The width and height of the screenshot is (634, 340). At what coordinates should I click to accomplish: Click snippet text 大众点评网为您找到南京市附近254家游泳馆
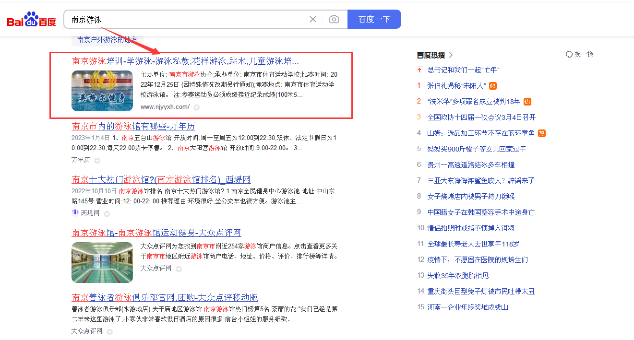239,251
